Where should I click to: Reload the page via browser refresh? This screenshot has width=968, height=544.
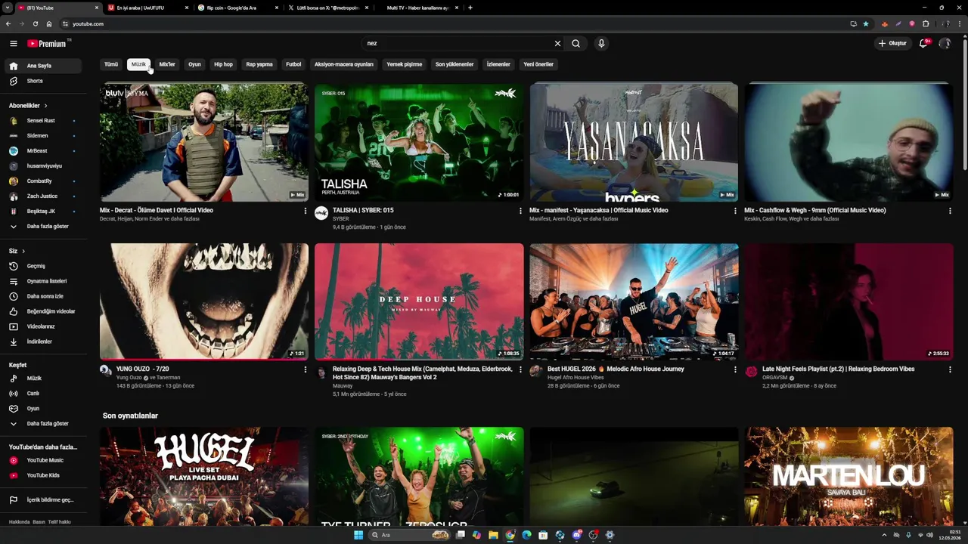[x=35, y=23]
